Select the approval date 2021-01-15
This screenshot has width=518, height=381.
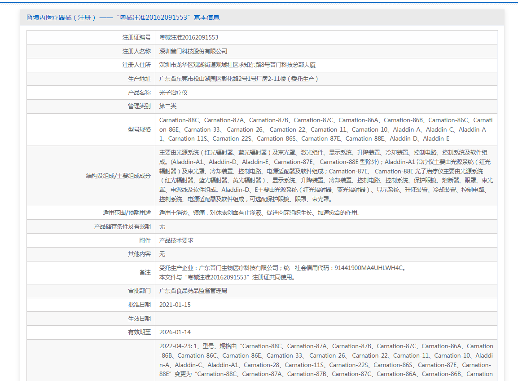coord(175,305)
